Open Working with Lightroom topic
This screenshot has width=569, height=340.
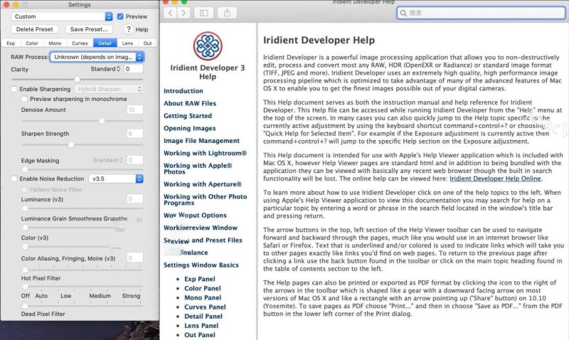[205, 153]
